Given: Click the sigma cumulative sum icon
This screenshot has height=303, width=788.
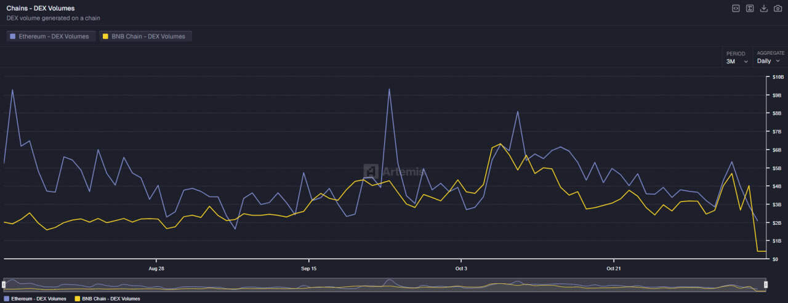Looking at the screenshot, I should [x=750, y=8].
